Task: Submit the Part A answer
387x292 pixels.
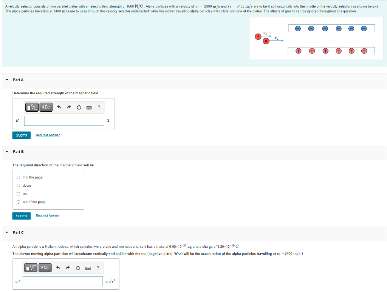Action: point(22,135)
